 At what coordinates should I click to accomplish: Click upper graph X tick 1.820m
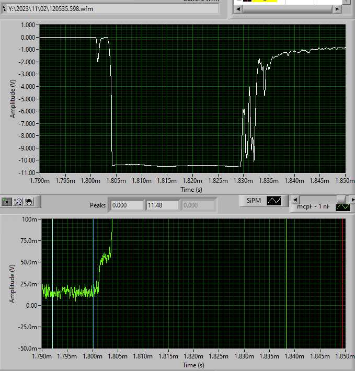pos(192,181)
